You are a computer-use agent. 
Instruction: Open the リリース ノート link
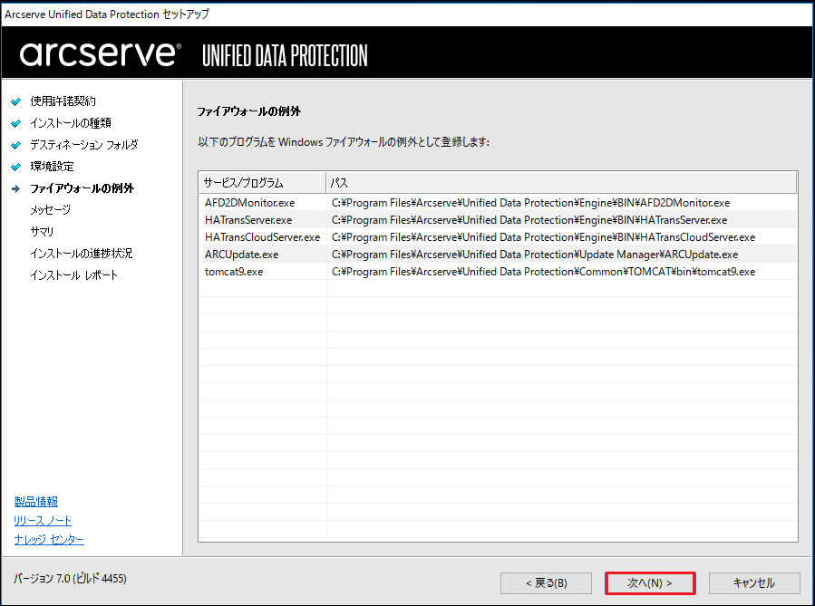pyautogui.click(x=43, y=520)
